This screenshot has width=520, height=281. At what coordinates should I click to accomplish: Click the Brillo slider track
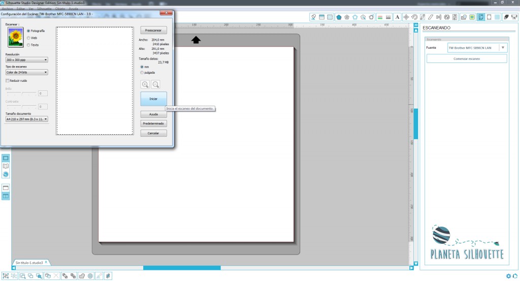[21, 93]
